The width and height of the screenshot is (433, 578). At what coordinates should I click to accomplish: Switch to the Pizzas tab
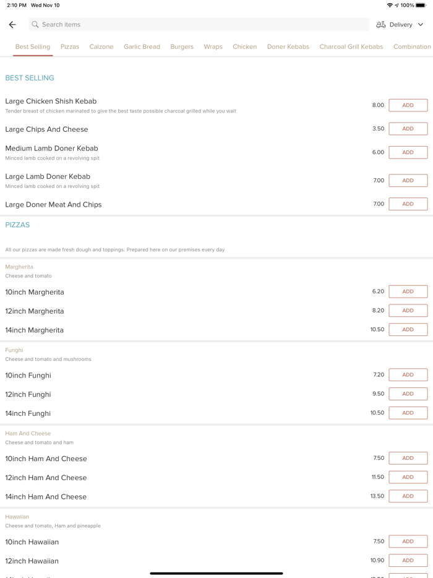(x=70, y=46)
